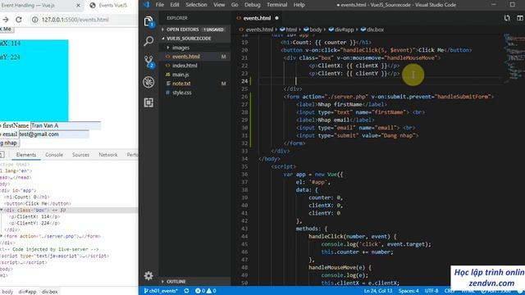This screenshot has width=525, height=295.
Task: Click Ln 24, Col 13 in status bar
Action: (x=378, y=291)
